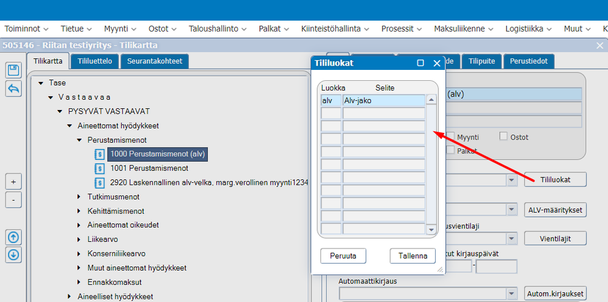Collapse Aineettomat hyödykkeet node
The image size is (608, 302).
(69, 126)
